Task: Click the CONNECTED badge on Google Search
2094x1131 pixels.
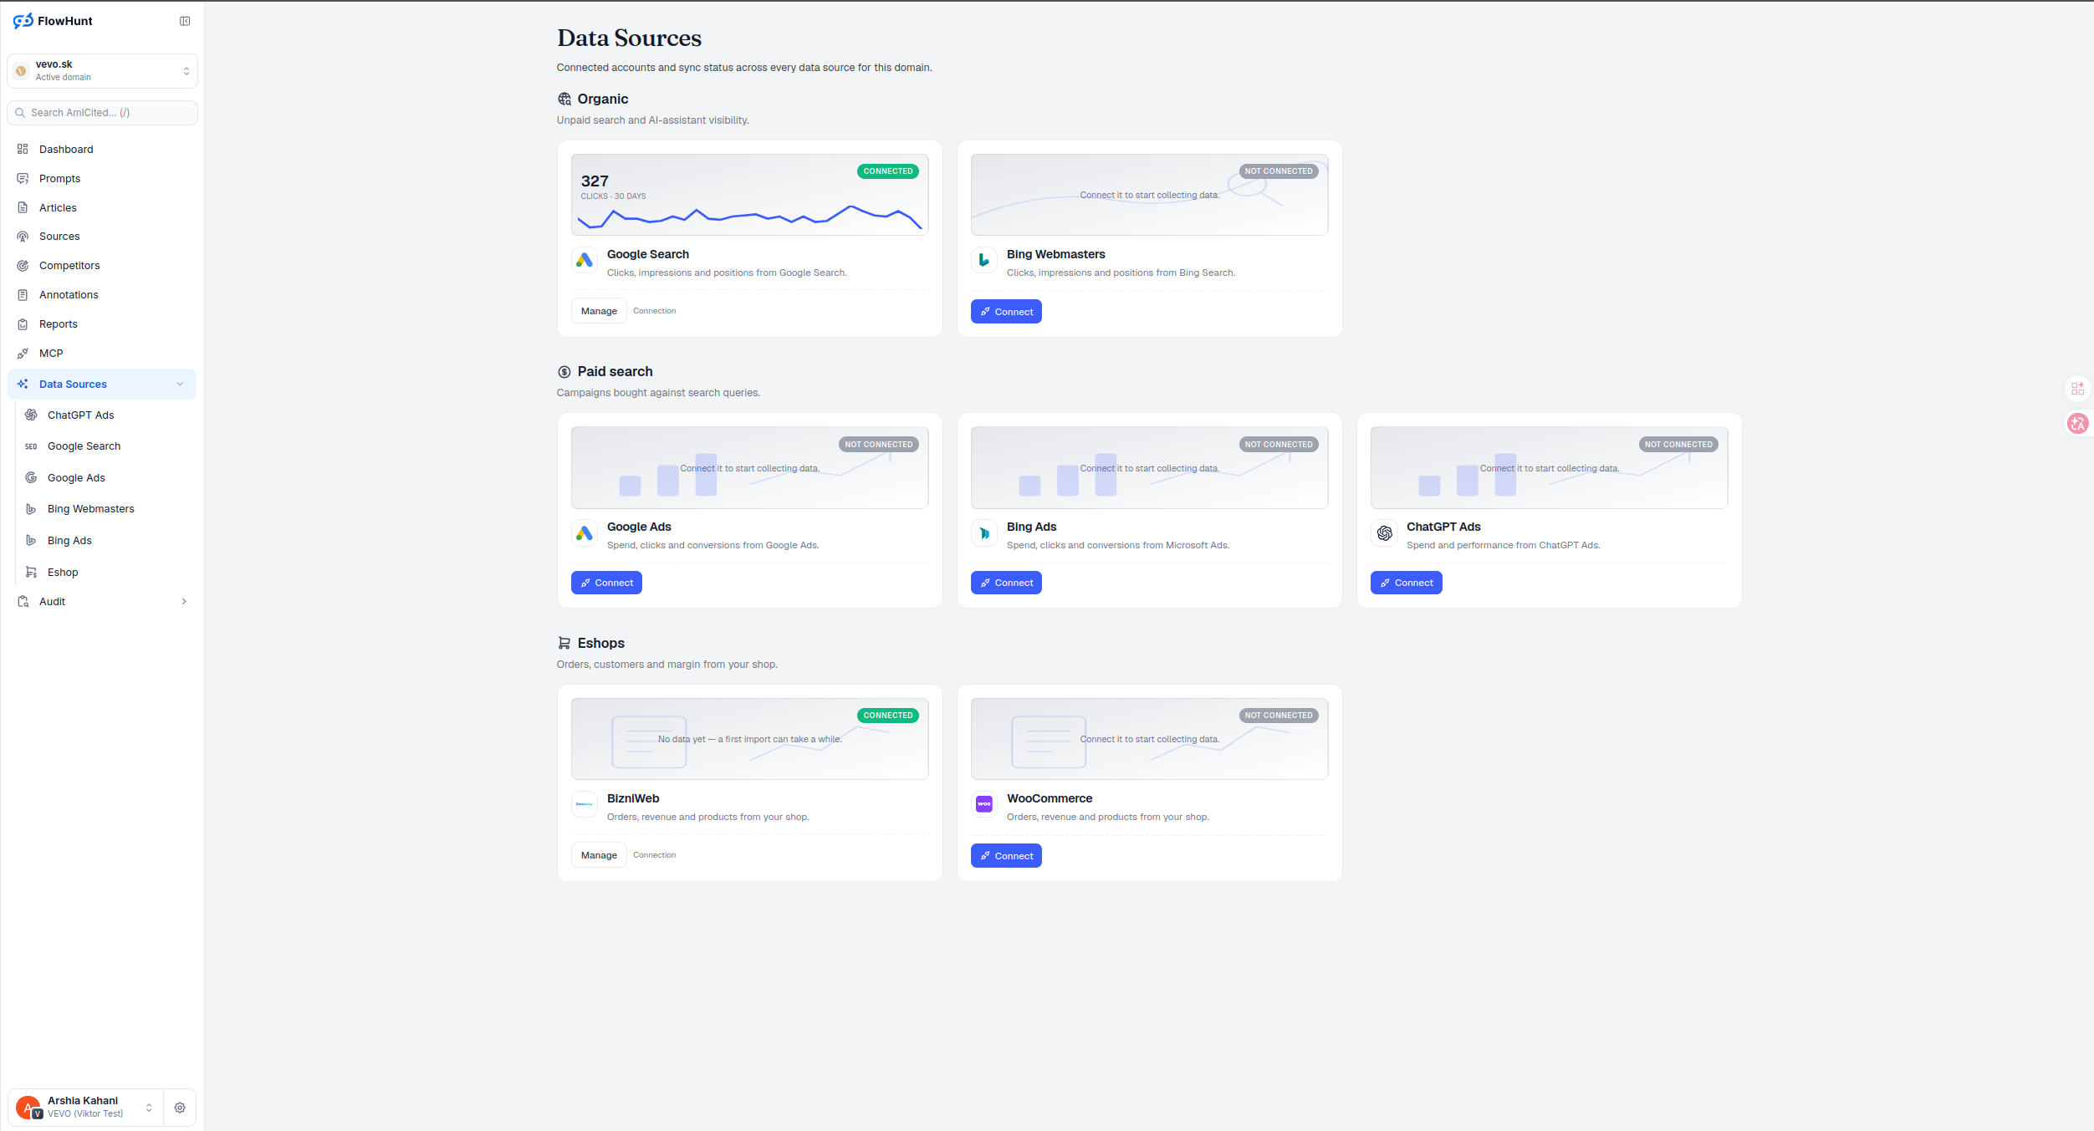Action: click(888, 171)
